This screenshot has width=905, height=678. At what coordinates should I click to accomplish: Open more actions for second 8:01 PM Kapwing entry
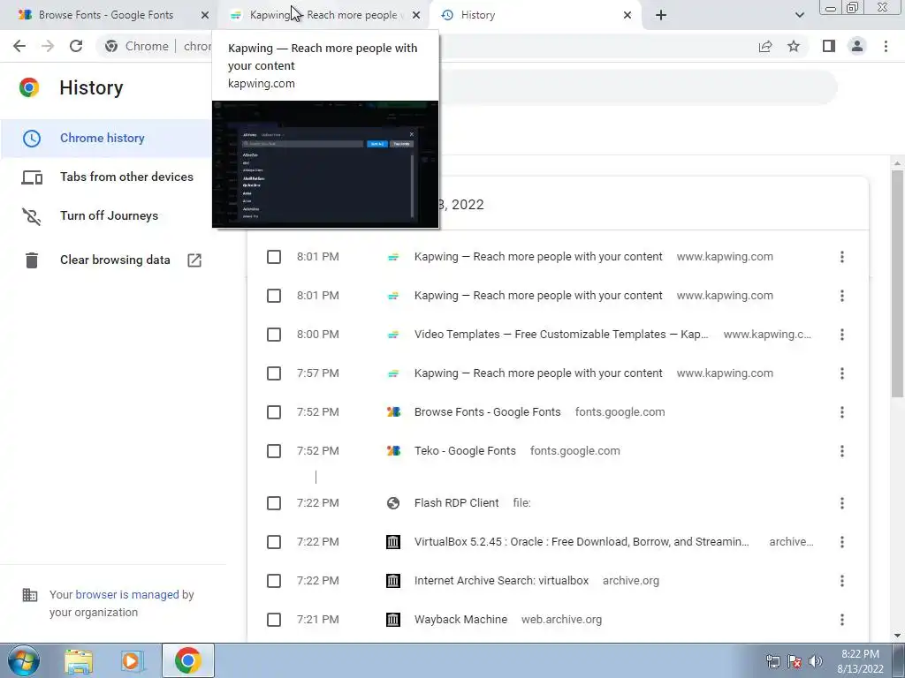coord(842,296)
